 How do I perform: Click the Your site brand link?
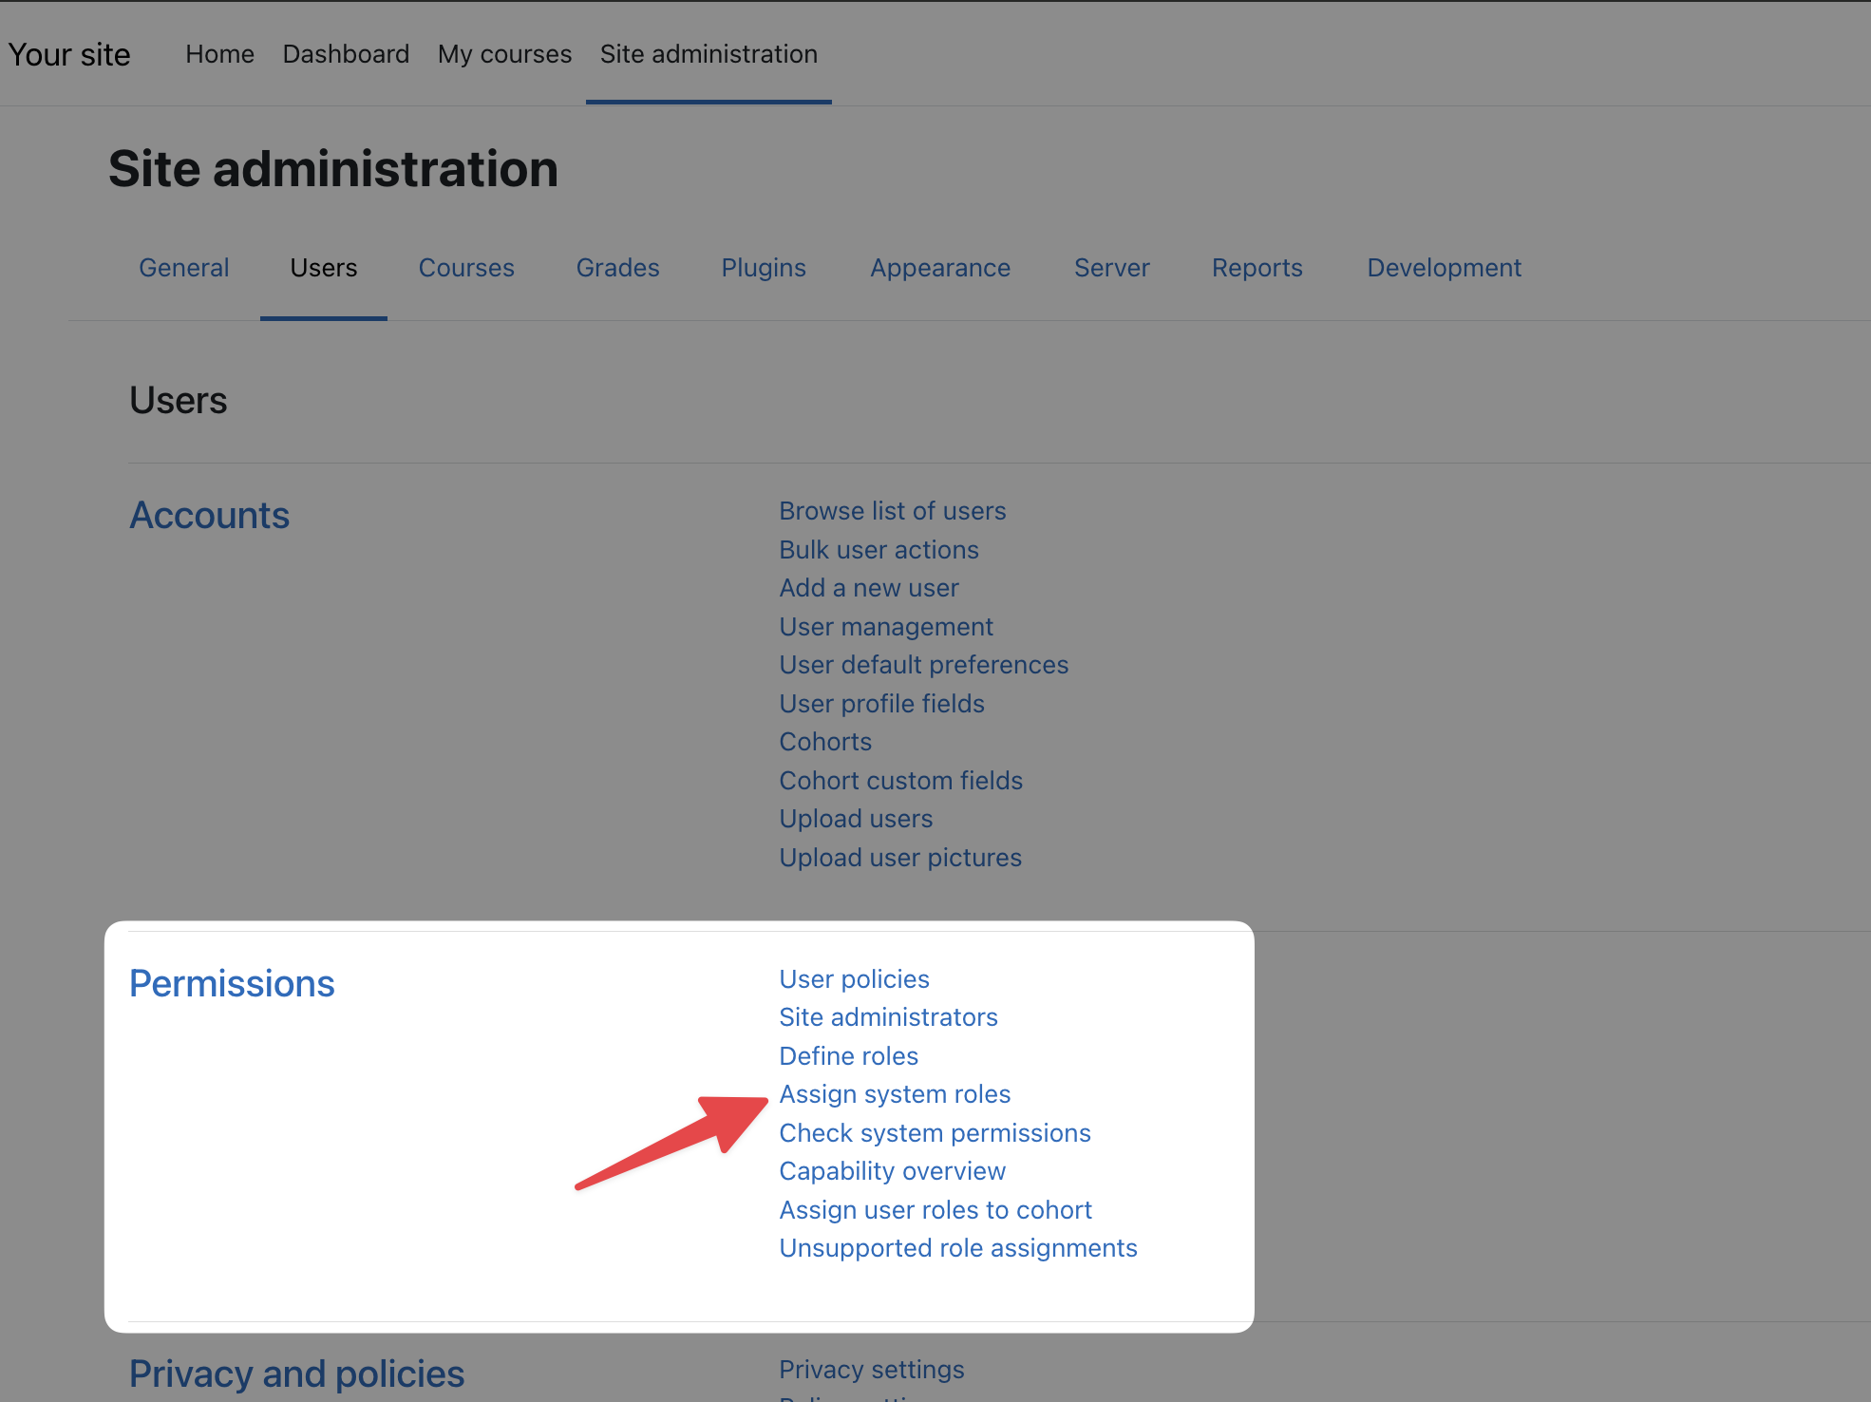pos(69,55)
